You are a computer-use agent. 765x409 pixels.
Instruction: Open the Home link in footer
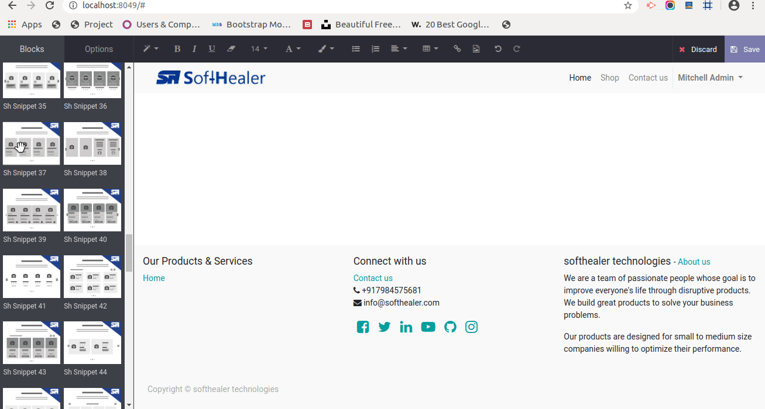[154, 278]
